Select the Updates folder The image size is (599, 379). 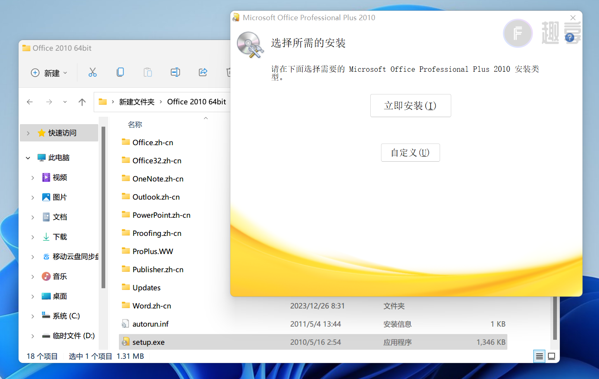(147, 287)
